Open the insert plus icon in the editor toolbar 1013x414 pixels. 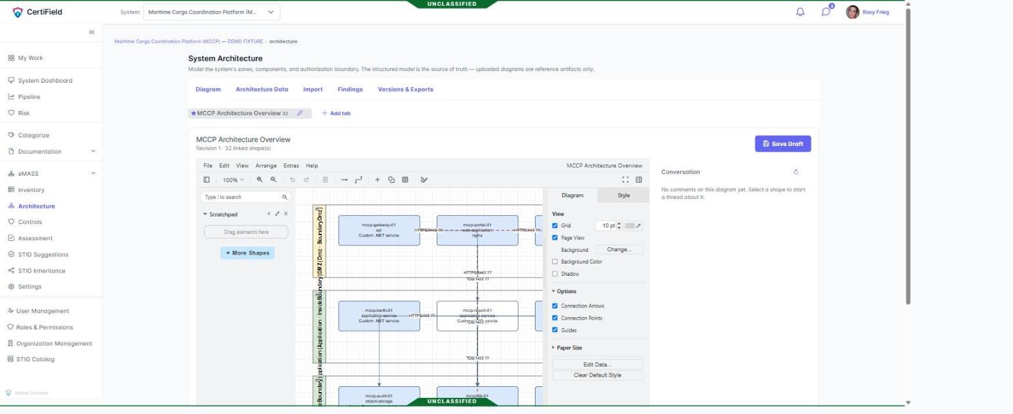pyautogui.click(x=377, y=180)
